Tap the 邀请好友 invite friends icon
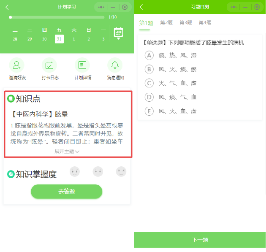Viewport: 266px width, 252px height. click(x=17, y=65)
